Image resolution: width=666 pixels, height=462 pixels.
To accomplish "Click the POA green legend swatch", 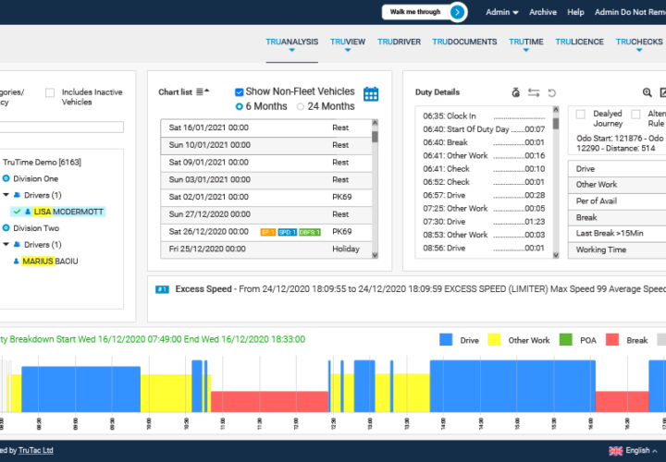I will tap(566, 340).
